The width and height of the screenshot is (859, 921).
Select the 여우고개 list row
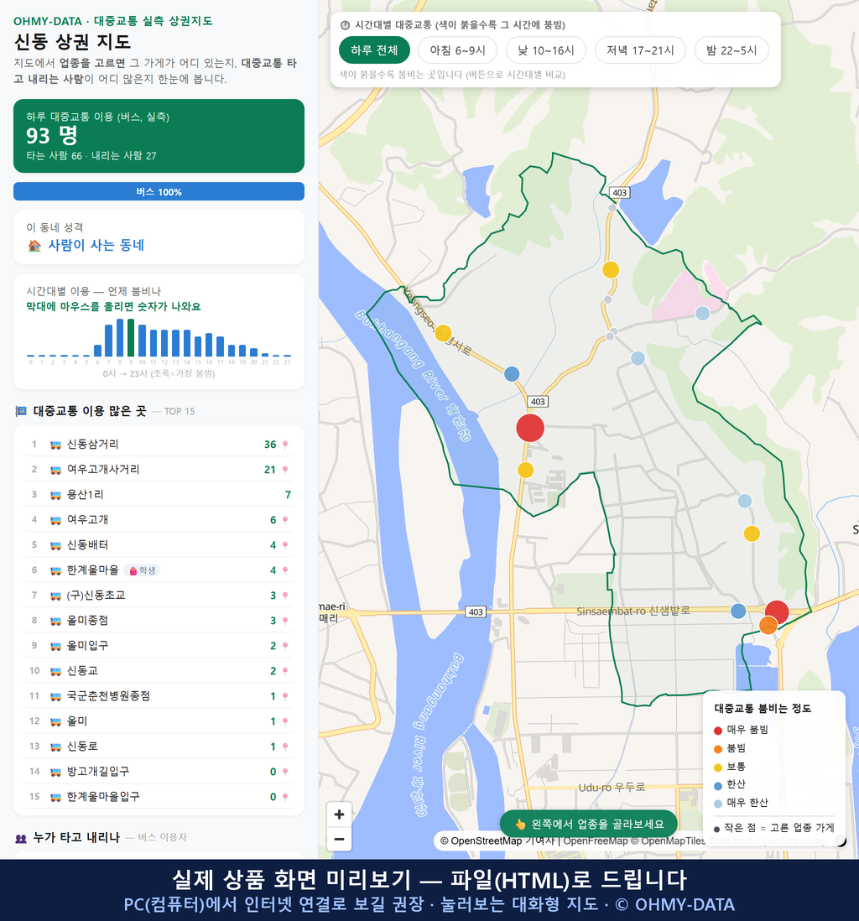point(159,520)
